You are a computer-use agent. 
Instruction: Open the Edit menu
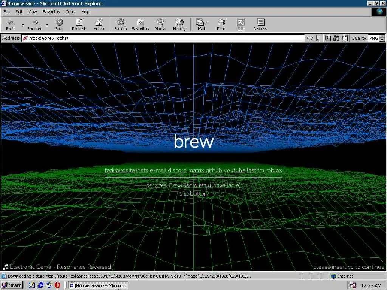tap(19, 12)
